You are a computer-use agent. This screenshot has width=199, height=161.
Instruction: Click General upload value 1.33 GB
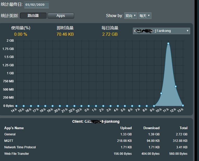point(126,134)
